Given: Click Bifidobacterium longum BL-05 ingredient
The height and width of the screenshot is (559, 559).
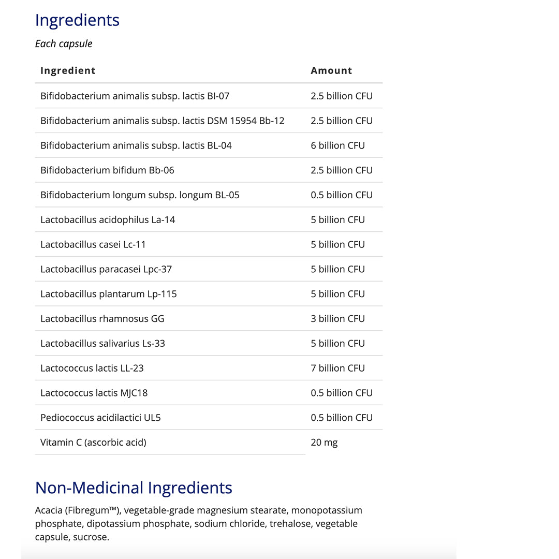Looking at the screenshot, I should pyautogui.click(x=140, y=195).
